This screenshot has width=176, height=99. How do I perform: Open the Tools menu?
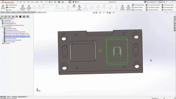32,2
